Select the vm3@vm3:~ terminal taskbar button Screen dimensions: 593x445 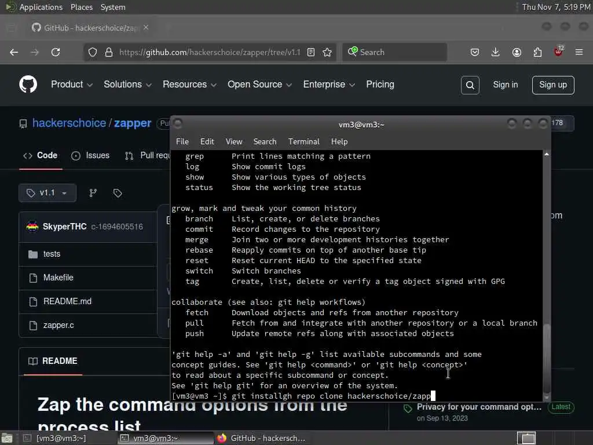[x=165, y=438]
